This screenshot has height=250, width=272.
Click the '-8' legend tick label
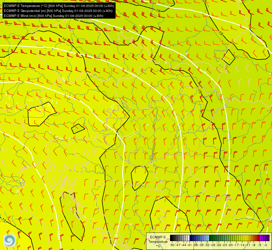(254, 245)
